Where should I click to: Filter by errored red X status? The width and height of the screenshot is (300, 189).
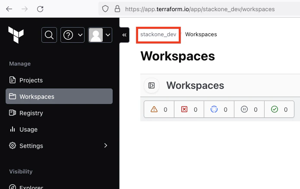(x=189, y=109)
